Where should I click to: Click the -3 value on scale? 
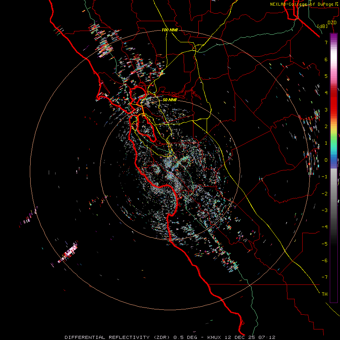[325, 210]
